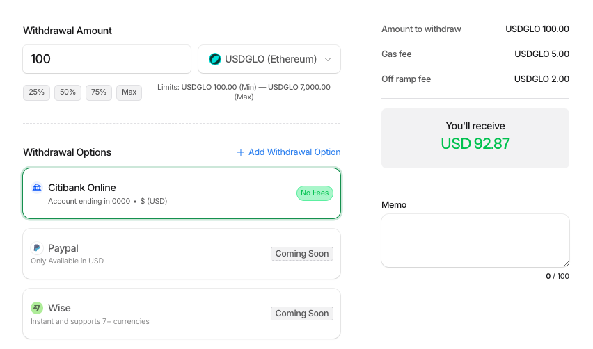Click the Paypal logo icon
593x349 pixels.
(x=37, y=248)
